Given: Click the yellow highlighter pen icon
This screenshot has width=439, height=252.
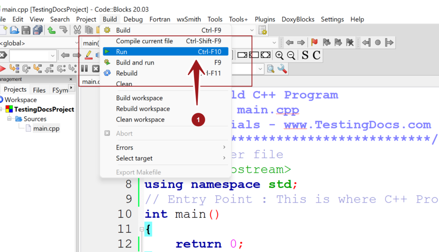Looking at the screenshot, I should click(x=89, y=55).
